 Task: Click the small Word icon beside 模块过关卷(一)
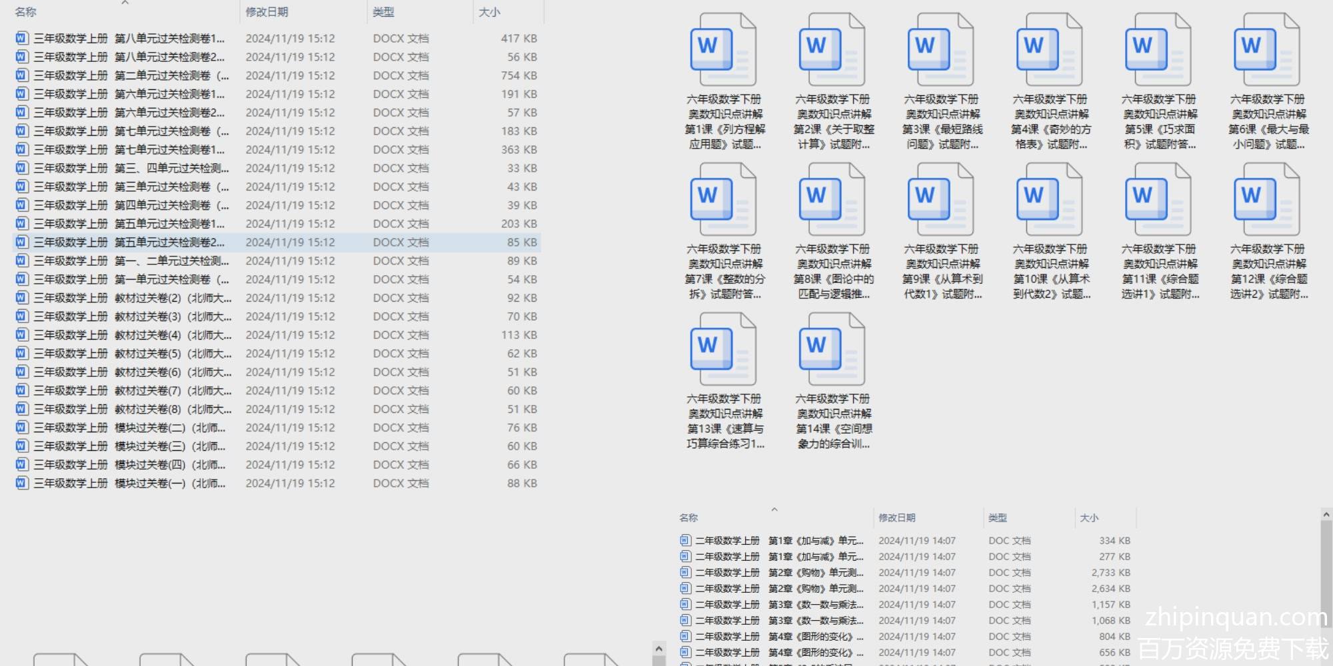tap(22, 483)
